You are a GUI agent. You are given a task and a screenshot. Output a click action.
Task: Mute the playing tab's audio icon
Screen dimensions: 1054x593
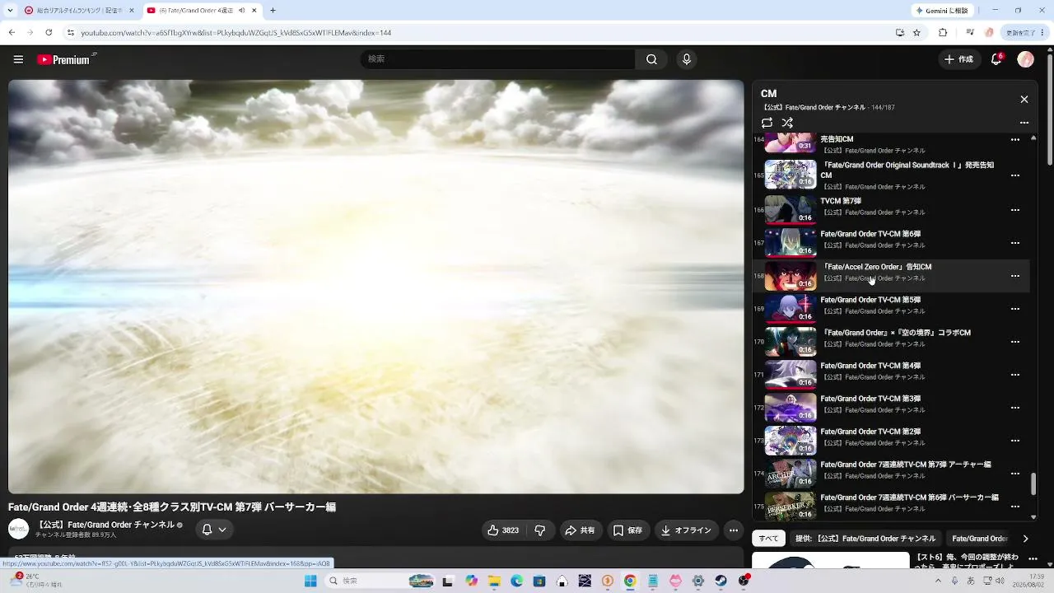pyautogui.click(x=240, y=11)
